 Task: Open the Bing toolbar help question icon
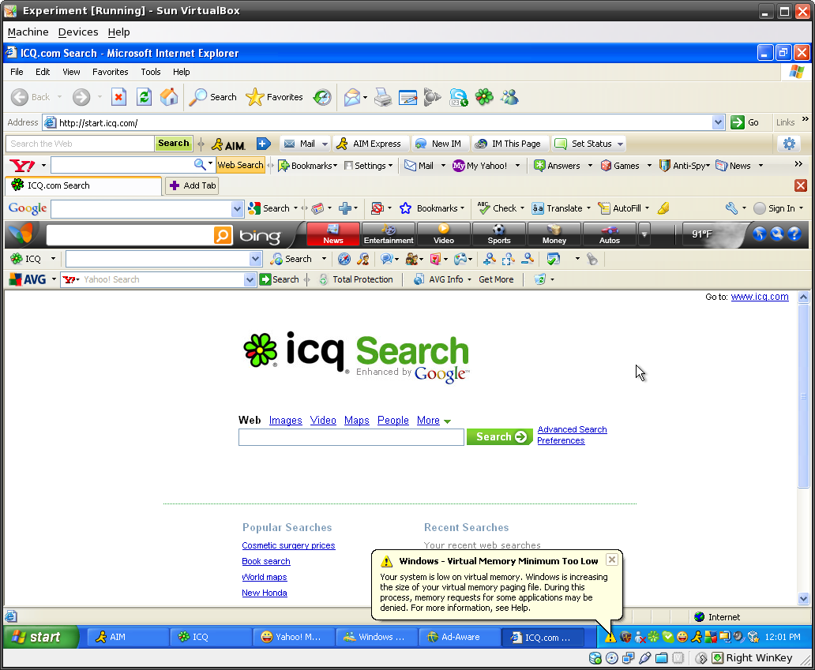pos(794,234)
